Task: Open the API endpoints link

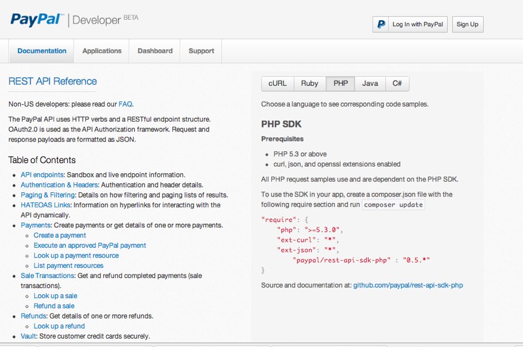Action: (42, 175)
